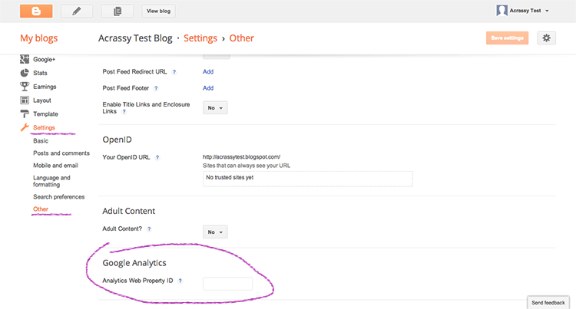The image size is (576, 309).
Task: Open the Stats sidebar item
Action: point(40,73)
